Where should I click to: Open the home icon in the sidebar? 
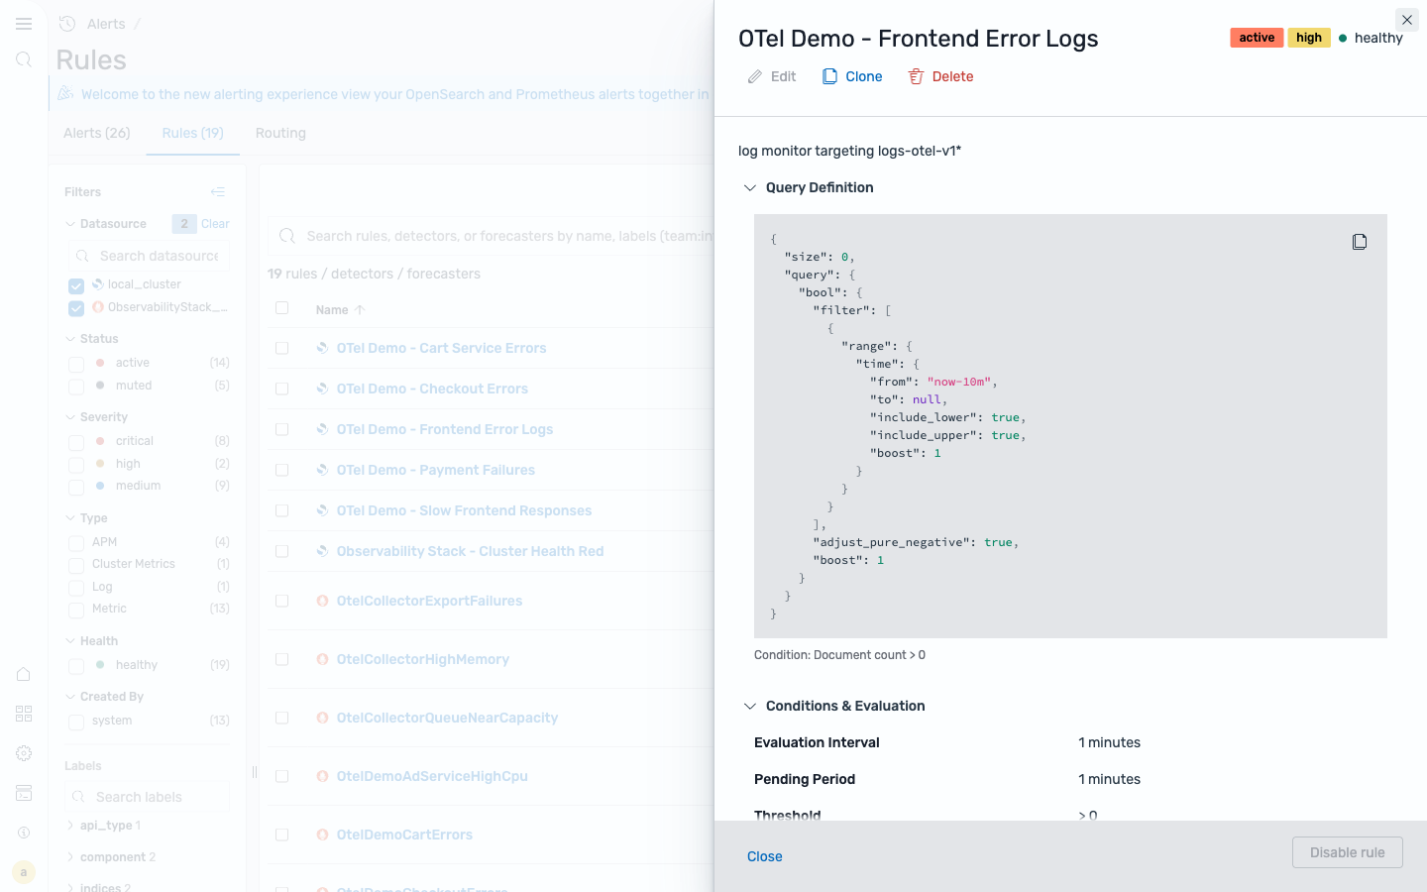pos(24,674)
